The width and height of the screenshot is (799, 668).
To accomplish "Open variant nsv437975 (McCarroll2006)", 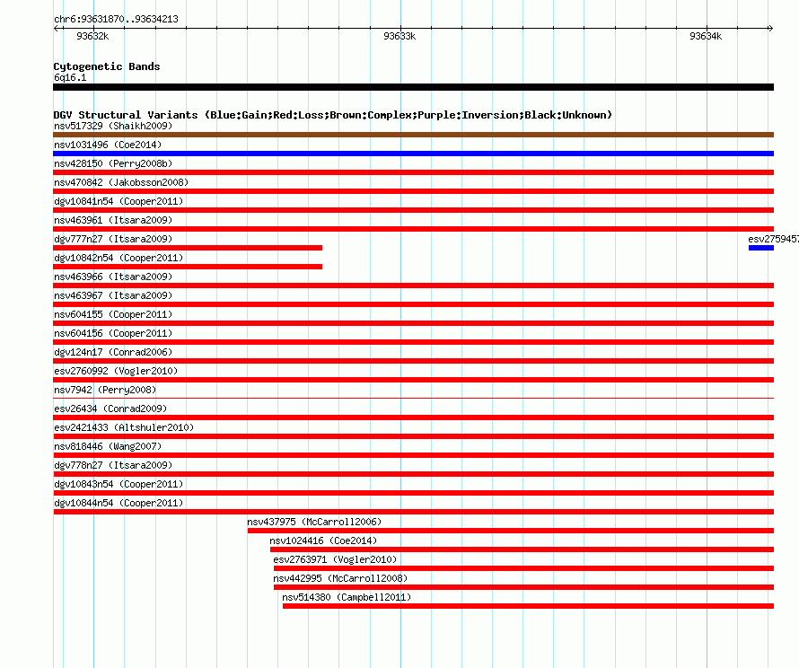I will 314,522.
